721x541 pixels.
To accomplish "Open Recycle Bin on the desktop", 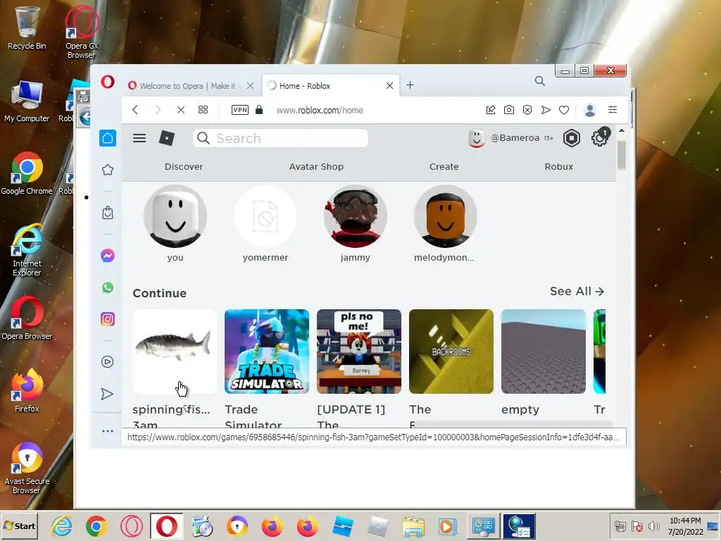I will (x=27, y=27).
